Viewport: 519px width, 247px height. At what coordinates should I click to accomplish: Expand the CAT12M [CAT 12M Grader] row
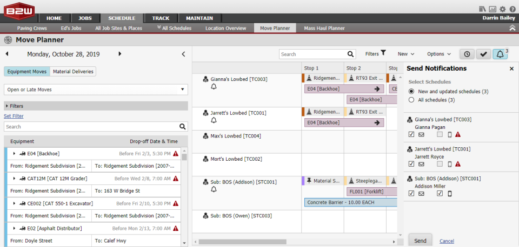(x=14, y=179)
